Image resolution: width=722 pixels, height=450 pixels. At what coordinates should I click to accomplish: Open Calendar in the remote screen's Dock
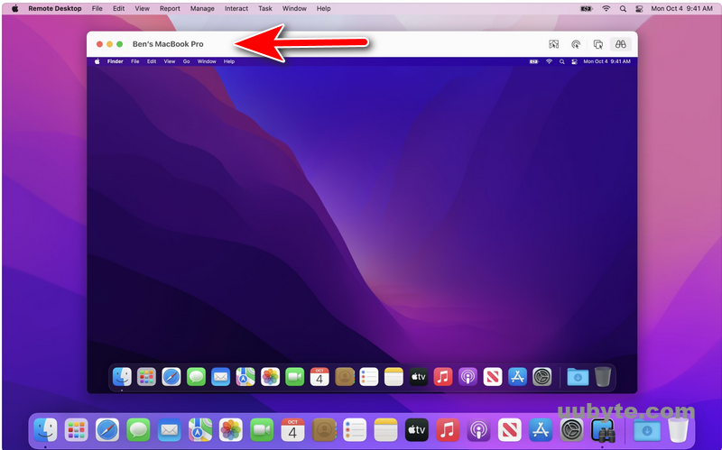319,377
